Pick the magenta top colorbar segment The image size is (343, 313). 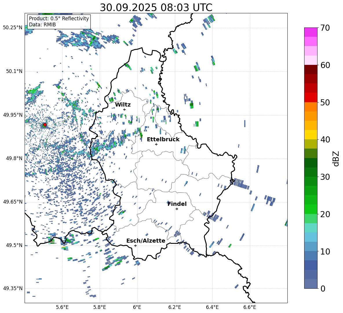pyautogui.click(x=311, y=32)
